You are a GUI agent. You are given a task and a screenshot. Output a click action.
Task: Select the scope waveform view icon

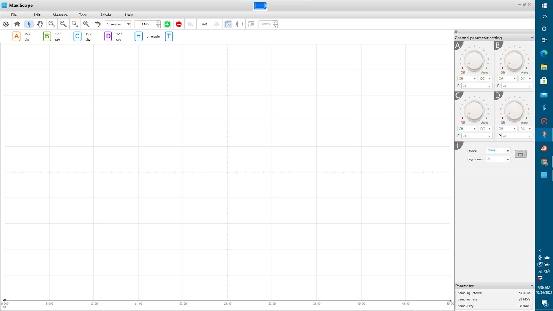click(x=228, y=24)
